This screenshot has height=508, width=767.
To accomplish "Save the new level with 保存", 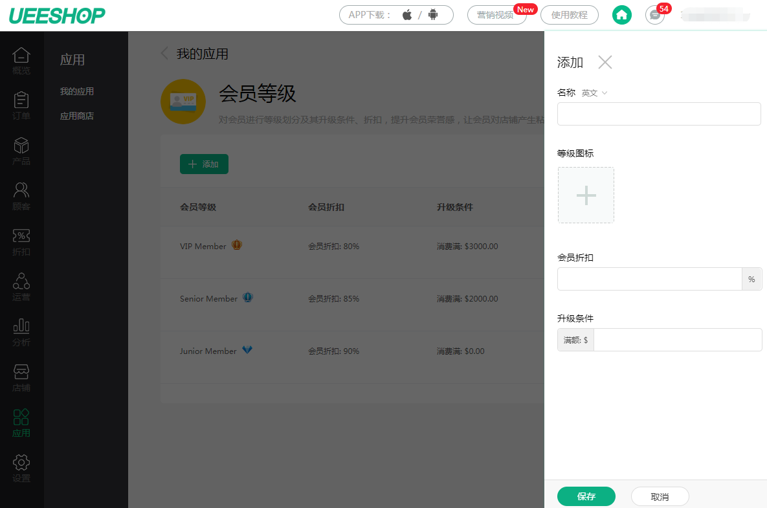I will point(586,496).
